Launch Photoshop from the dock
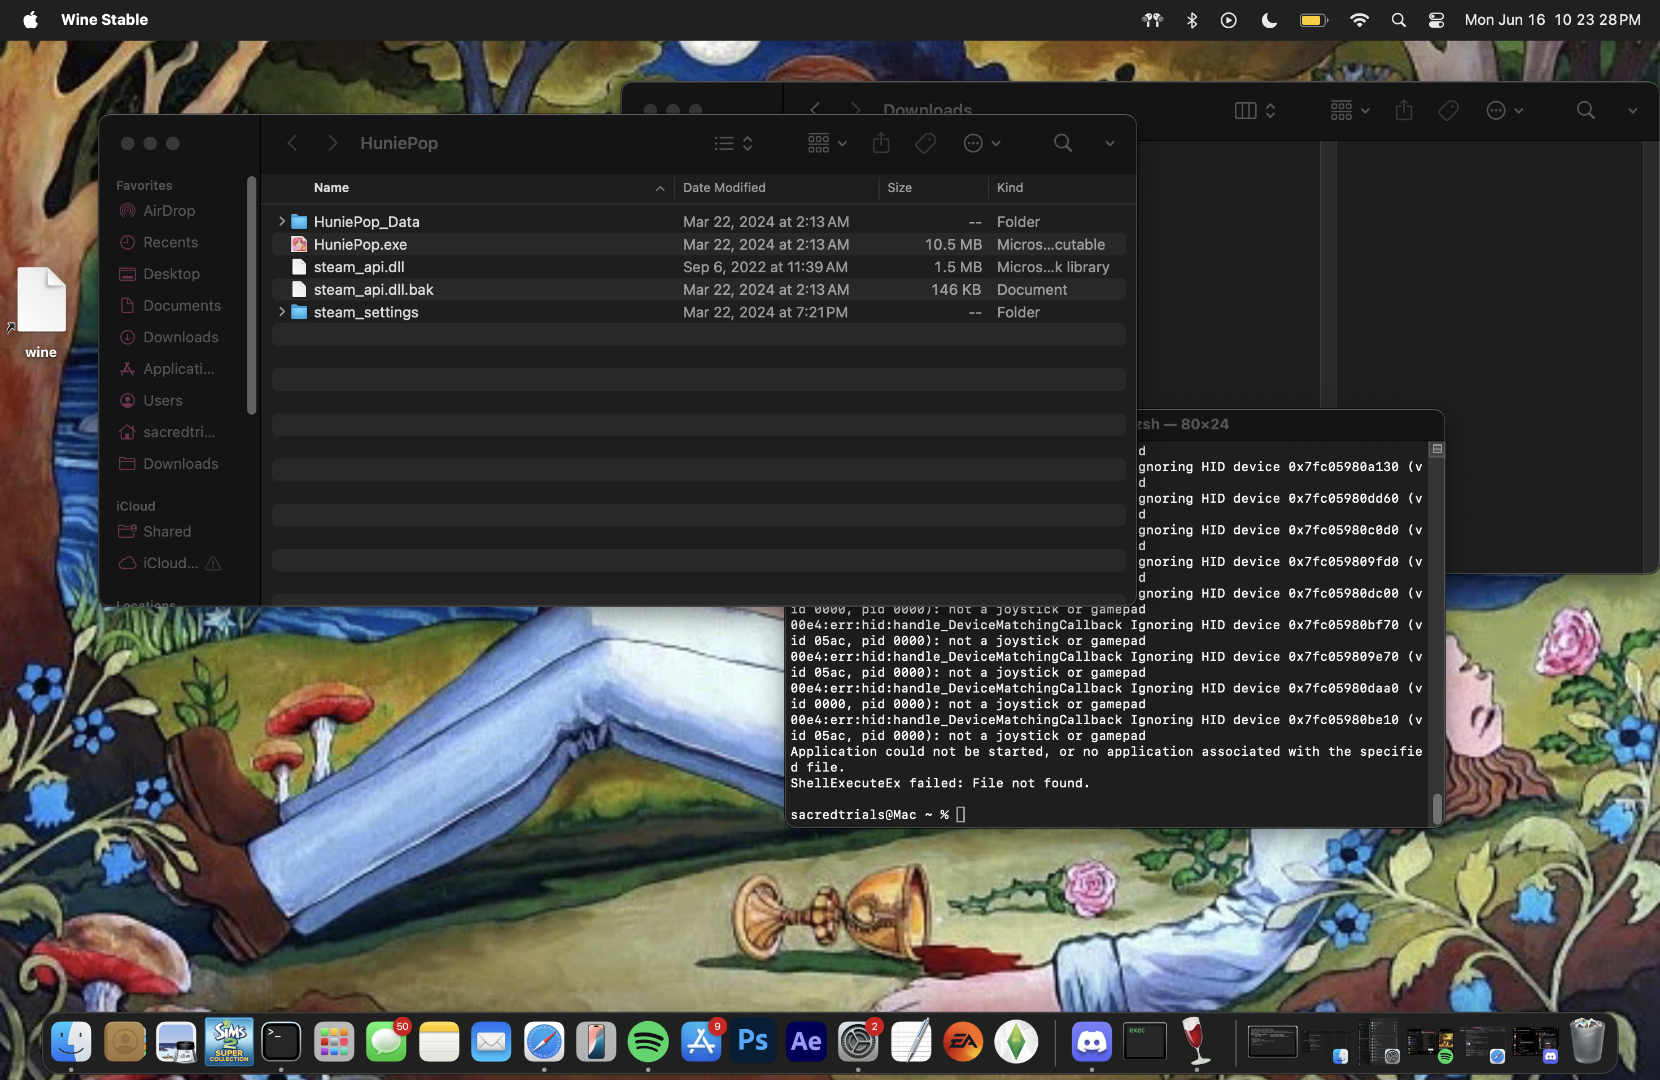 [753, 1042]
